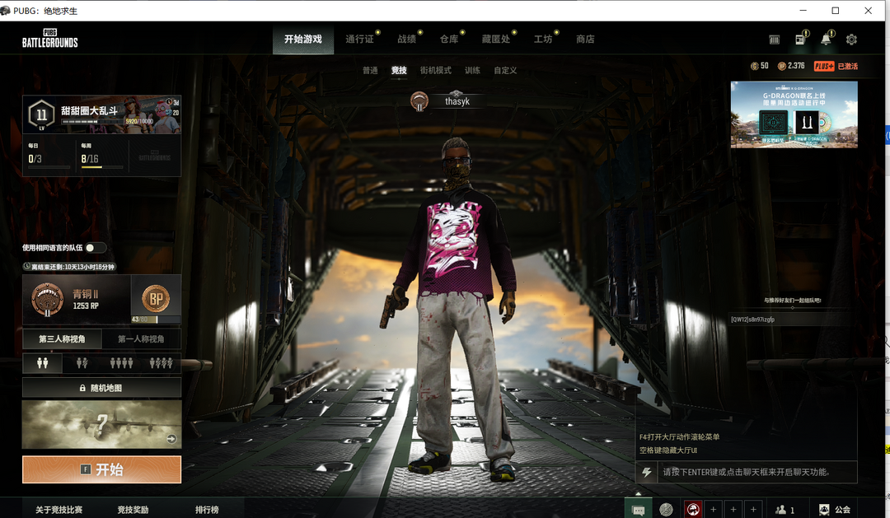The image size is (890, 518).
Task: Click the season end countdown timer
Action: (69, 267)
